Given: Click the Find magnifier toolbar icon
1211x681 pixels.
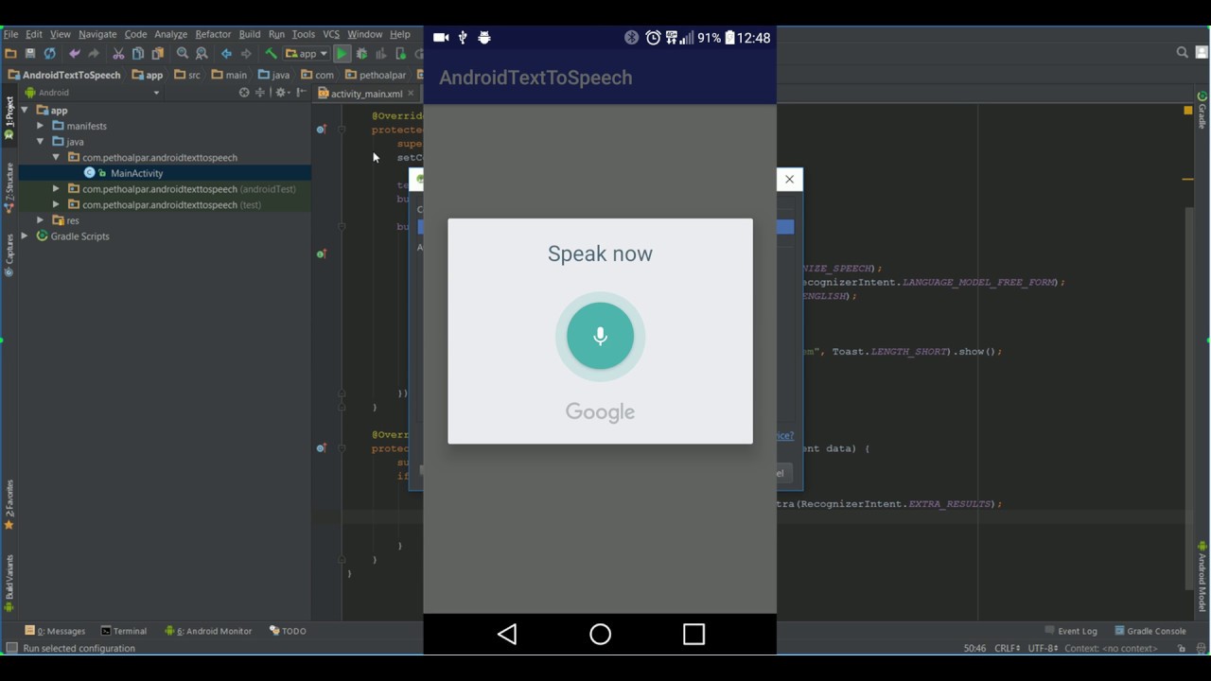Looking at the screenshot, I should (183, 54).
